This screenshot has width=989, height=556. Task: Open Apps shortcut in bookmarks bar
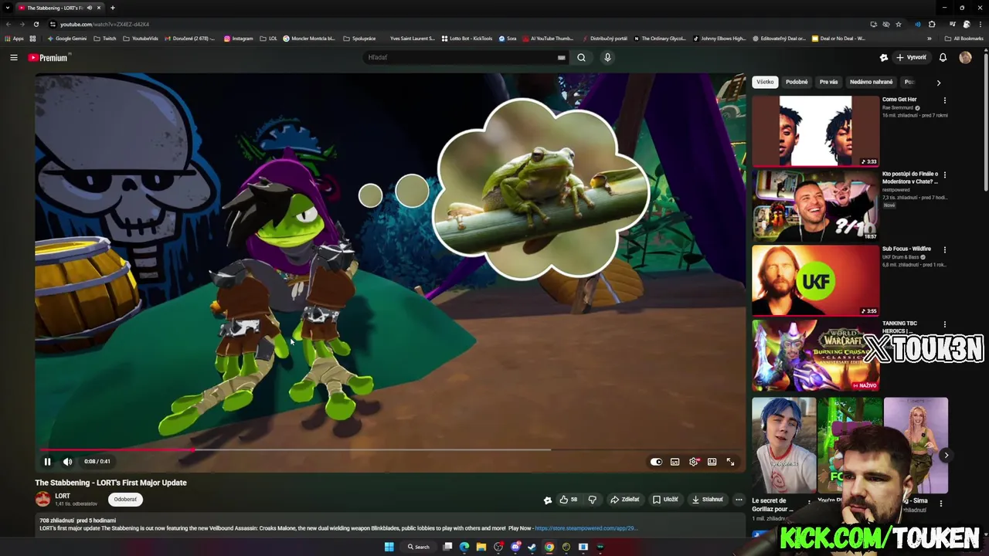point(14,38)
